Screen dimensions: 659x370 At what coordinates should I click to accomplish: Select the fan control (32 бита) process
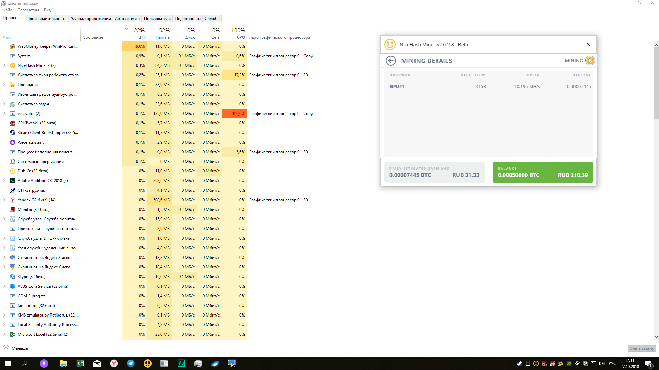point(36,306)
